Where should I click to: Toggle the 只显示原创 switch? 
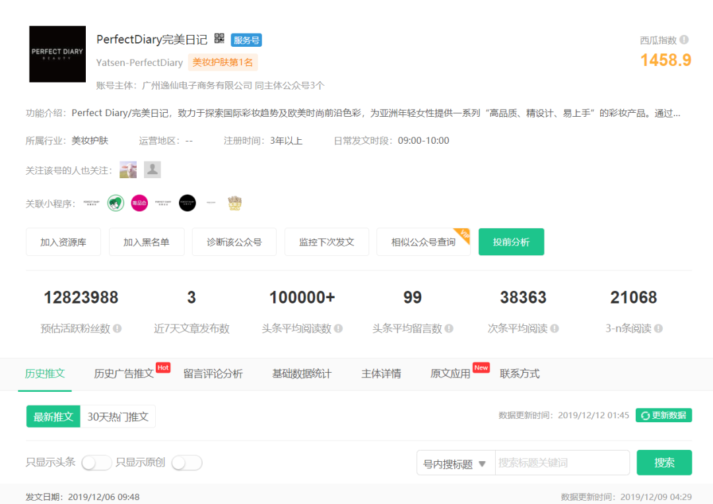187,462
